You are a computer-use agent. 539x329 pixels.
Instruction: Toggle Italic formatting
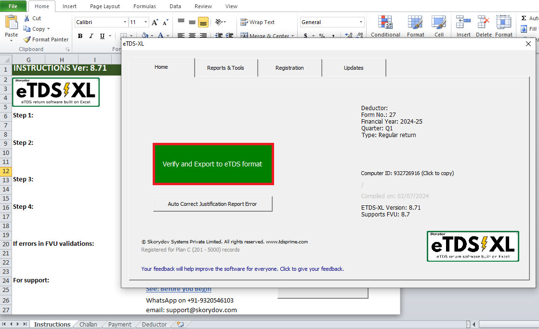(91, 36)
